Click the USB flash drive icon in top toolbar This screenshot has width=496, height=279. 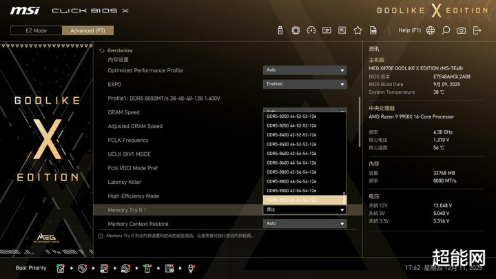click(x=280, y=30)
